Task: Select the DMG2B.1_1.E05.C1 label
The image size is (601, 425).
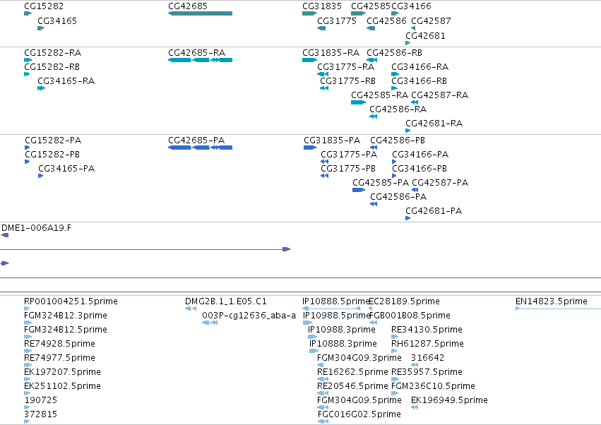Action: click(x=226, y=301)
